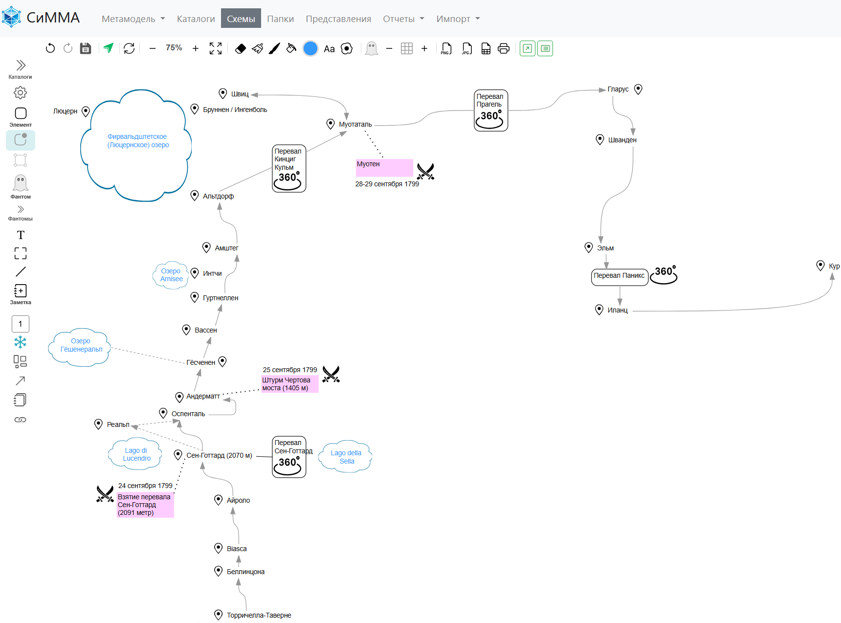Viewport: 841px width, 623px height.
Task: Select the Перевал Прагель node on canvas
Action: point(491,111)
